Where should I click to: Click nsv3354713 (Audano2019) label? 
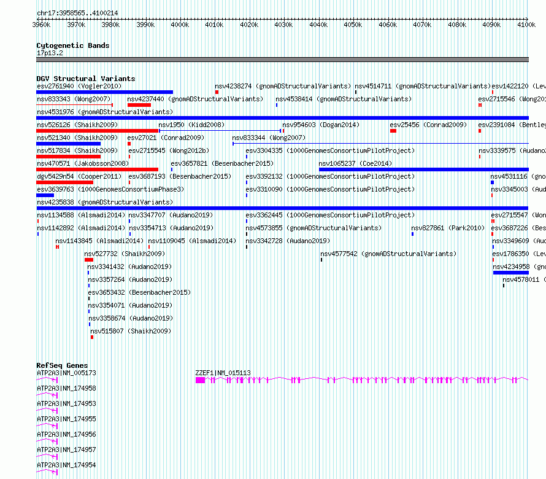click(171, 228)
